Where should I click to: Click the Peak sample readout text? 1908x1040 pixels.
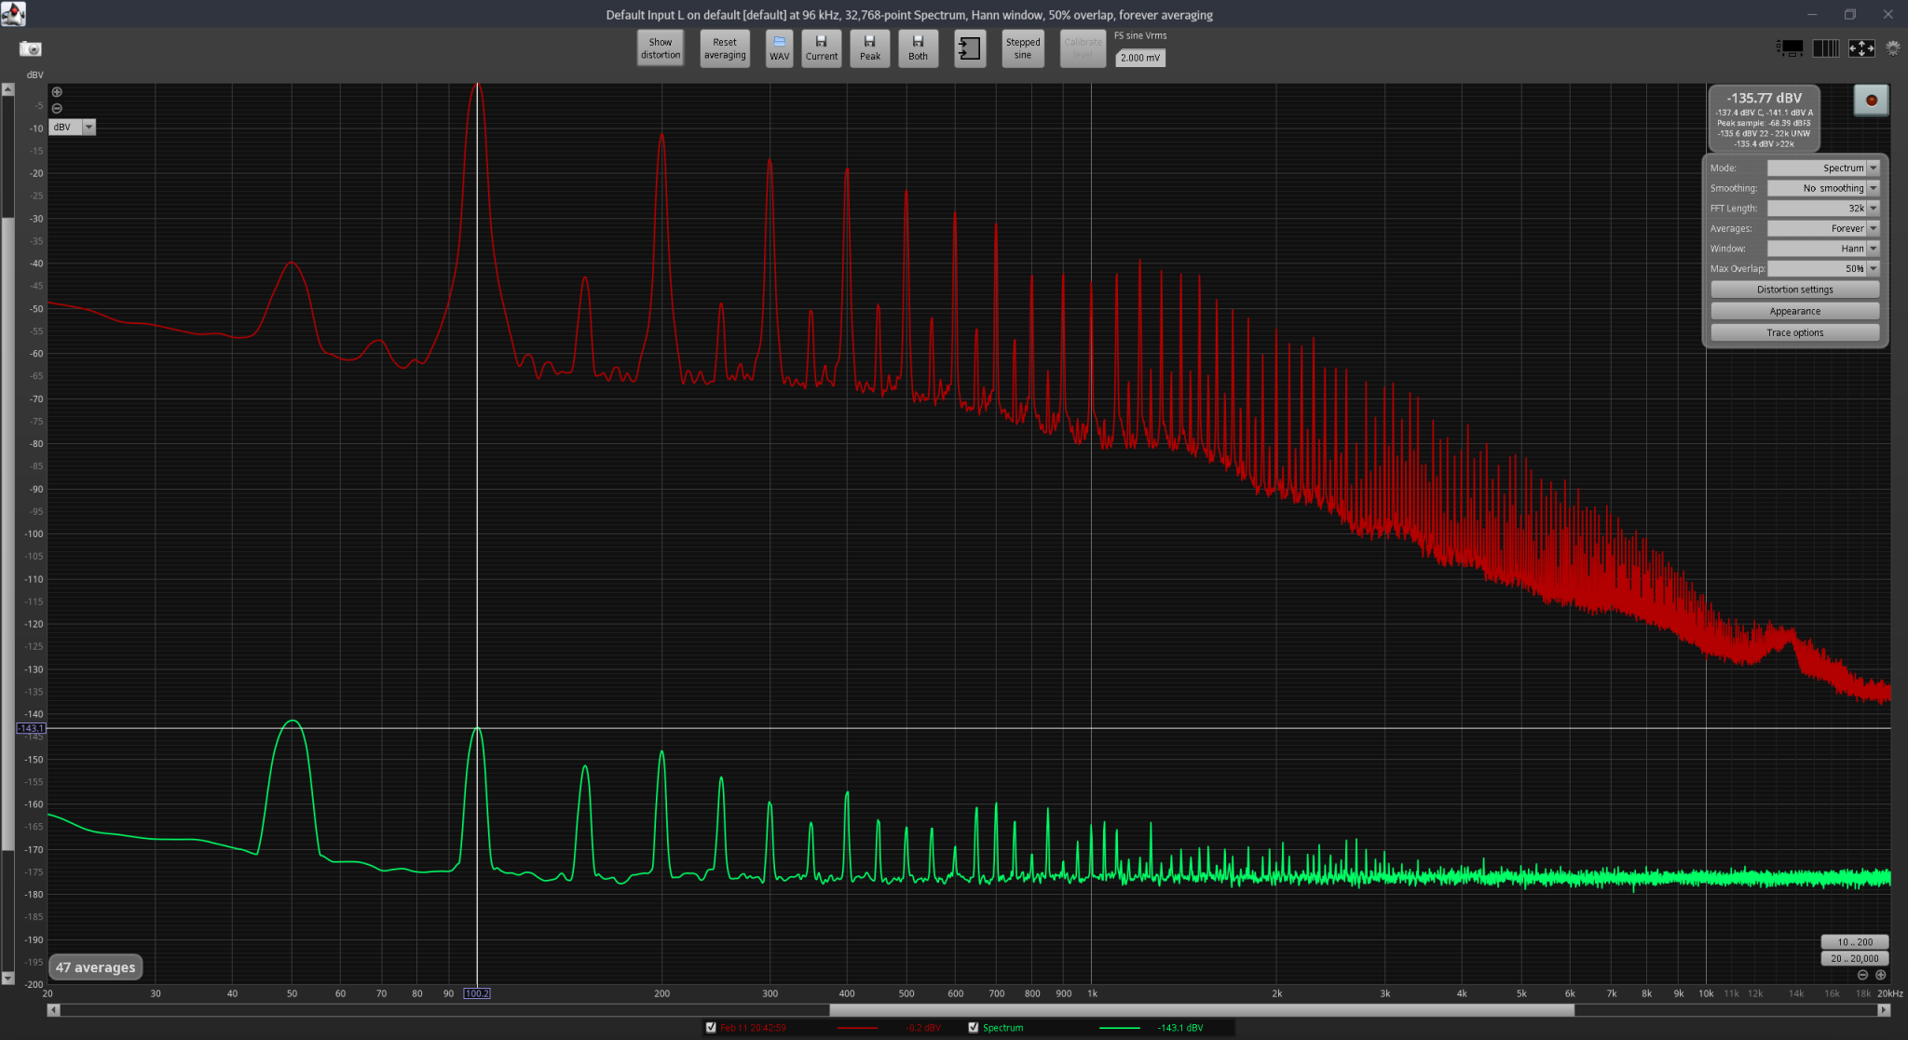point(1764,123)
